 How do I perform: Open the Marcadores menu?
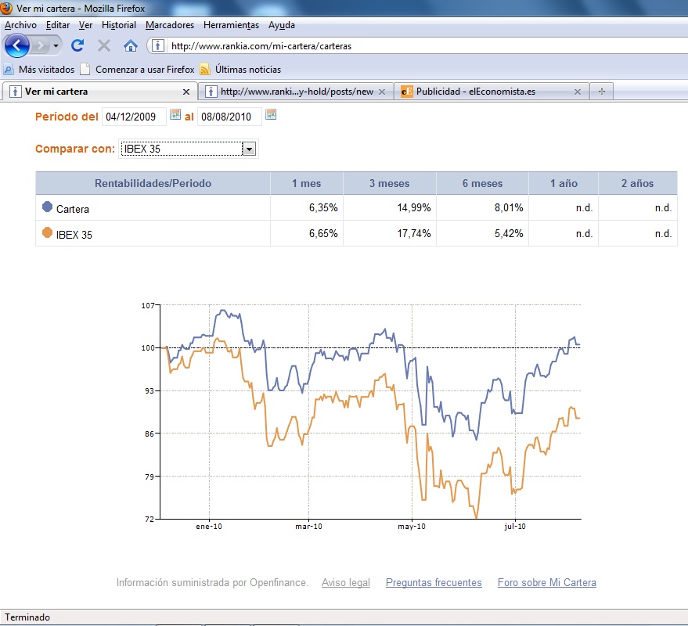point(170,25)
